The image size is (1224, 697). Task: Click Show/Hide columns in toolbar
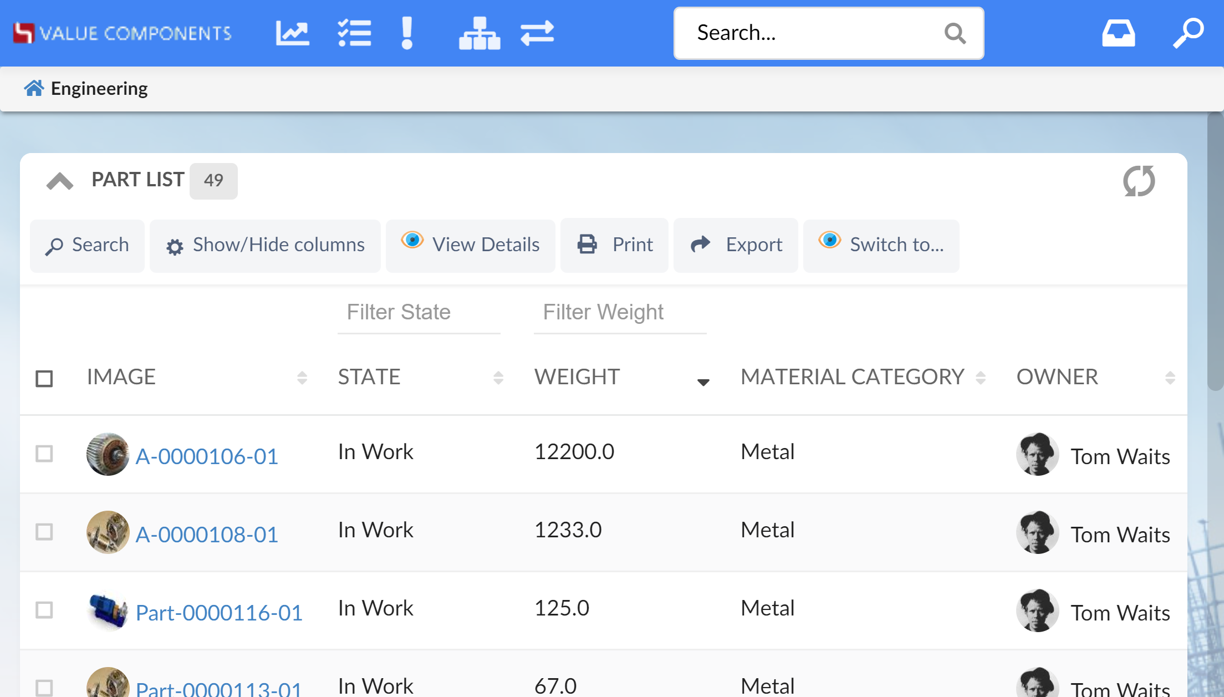click(265, 245)
